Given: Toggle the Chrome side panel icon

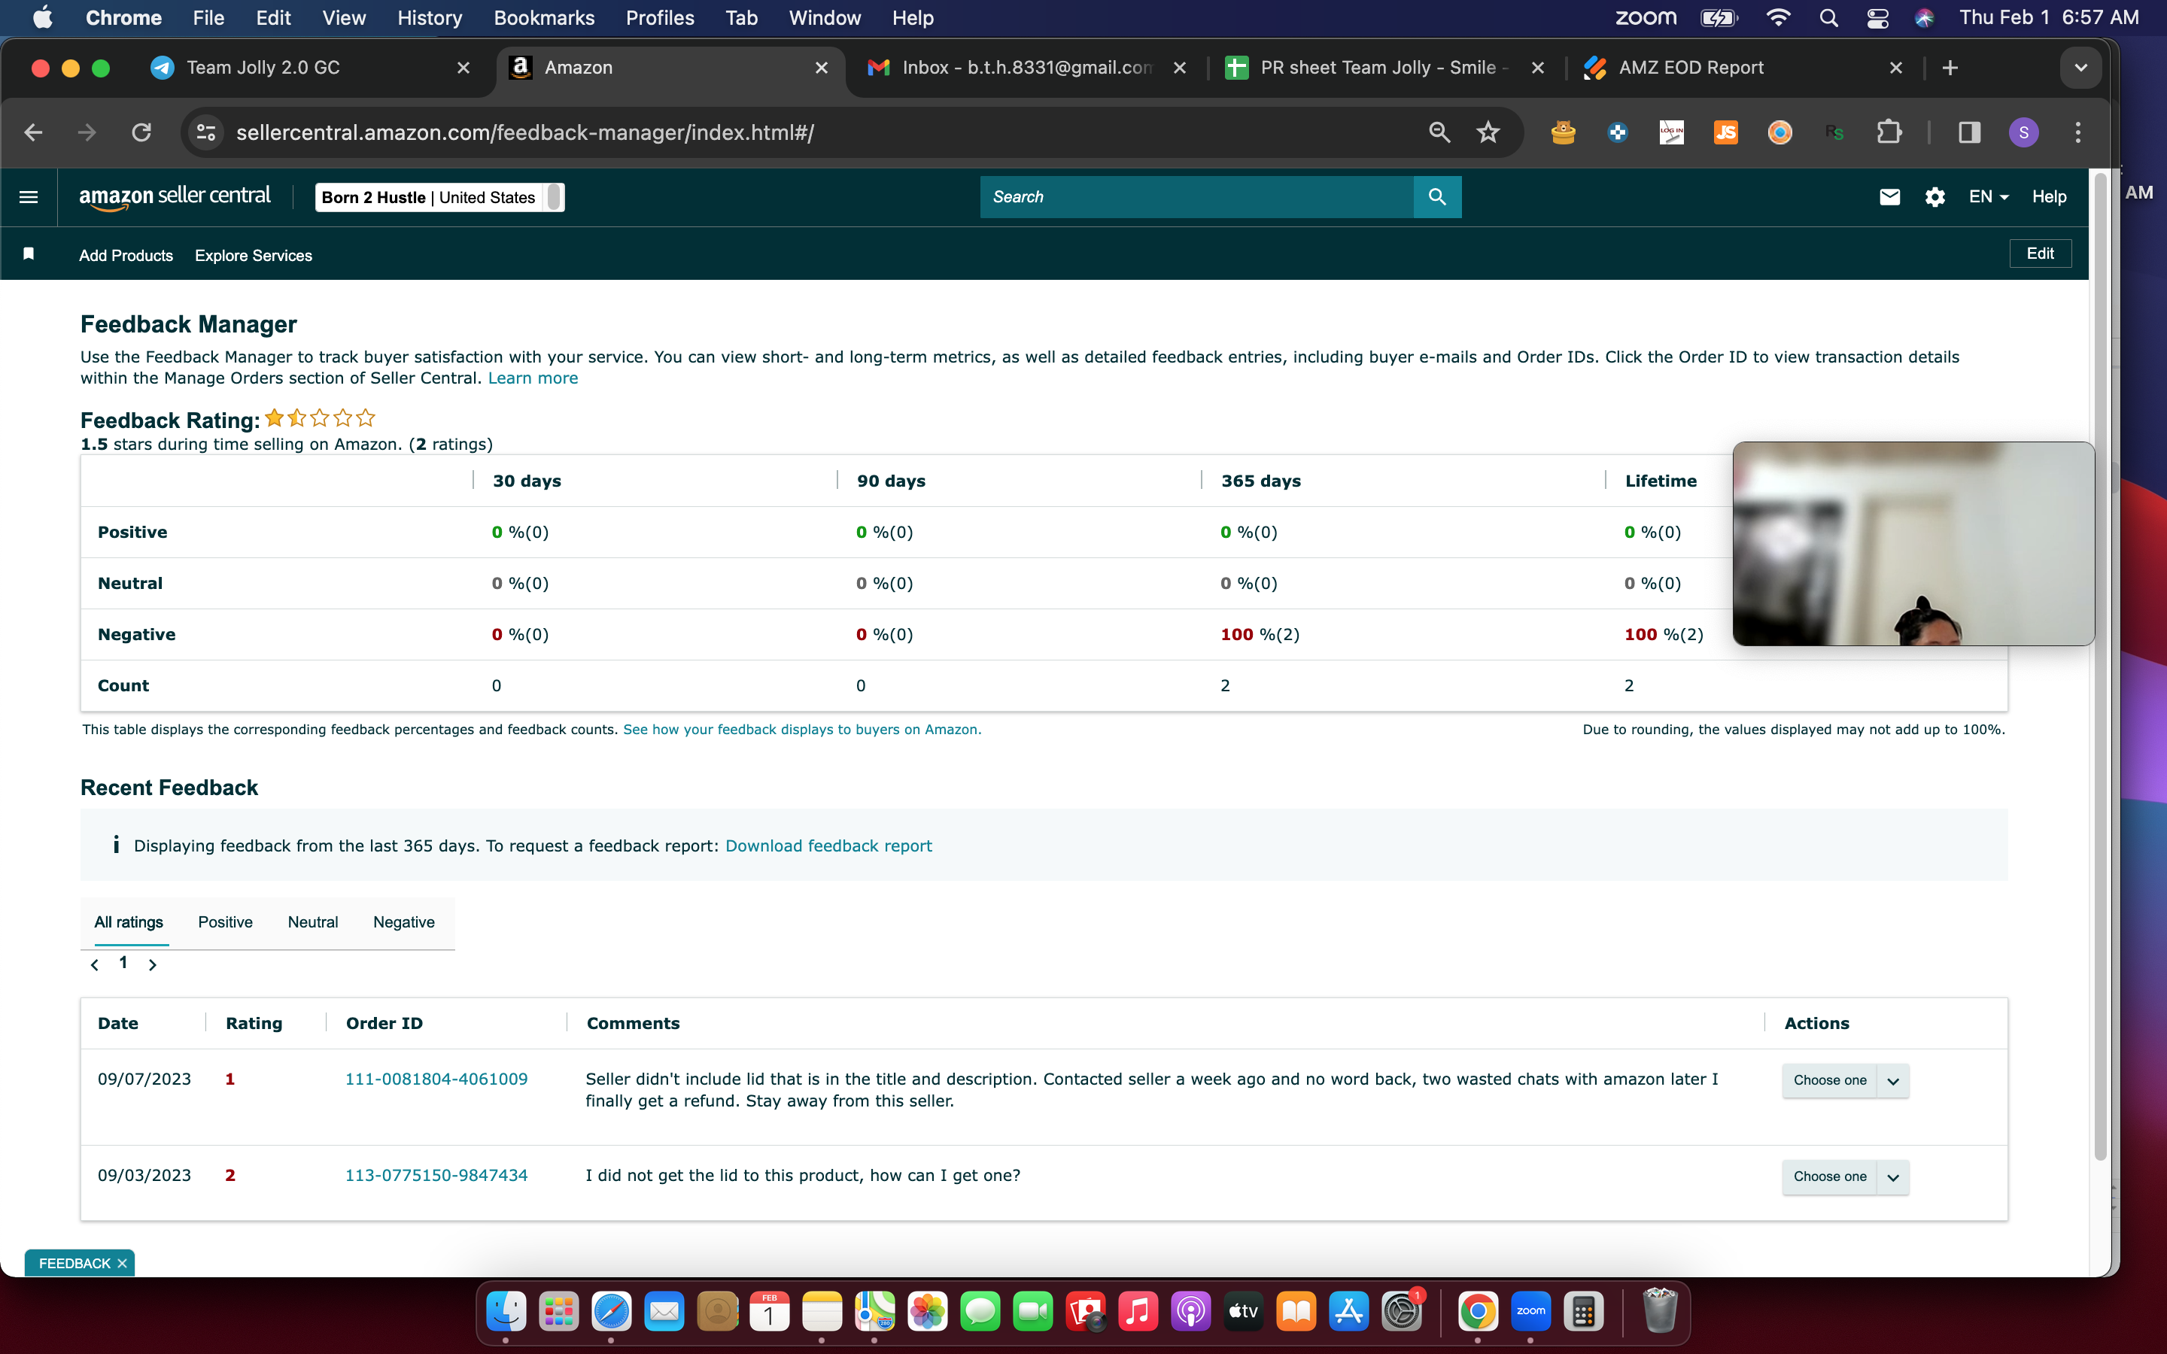Looking at the screenshot, I should click(1969, 132).
